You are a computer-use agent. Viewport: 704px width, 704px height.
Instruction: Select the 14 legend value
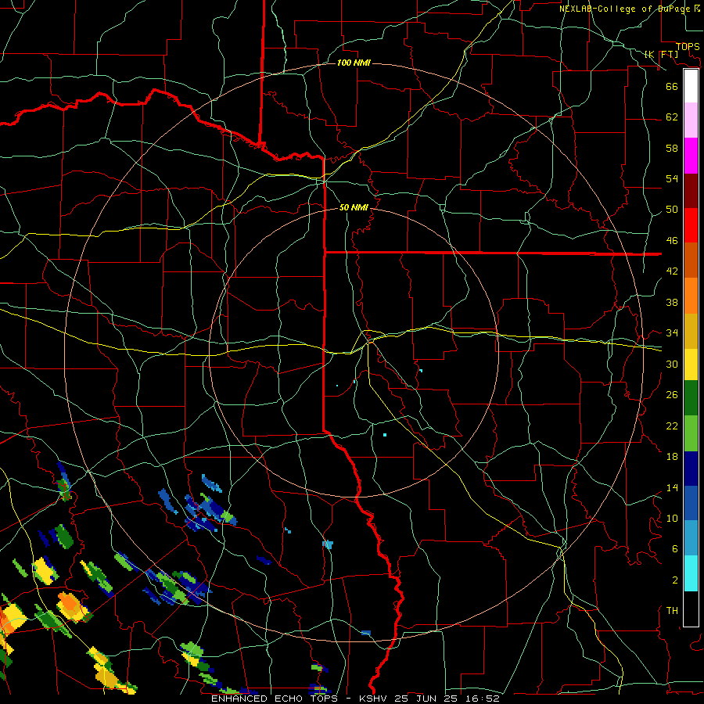[x=672, y=487]
